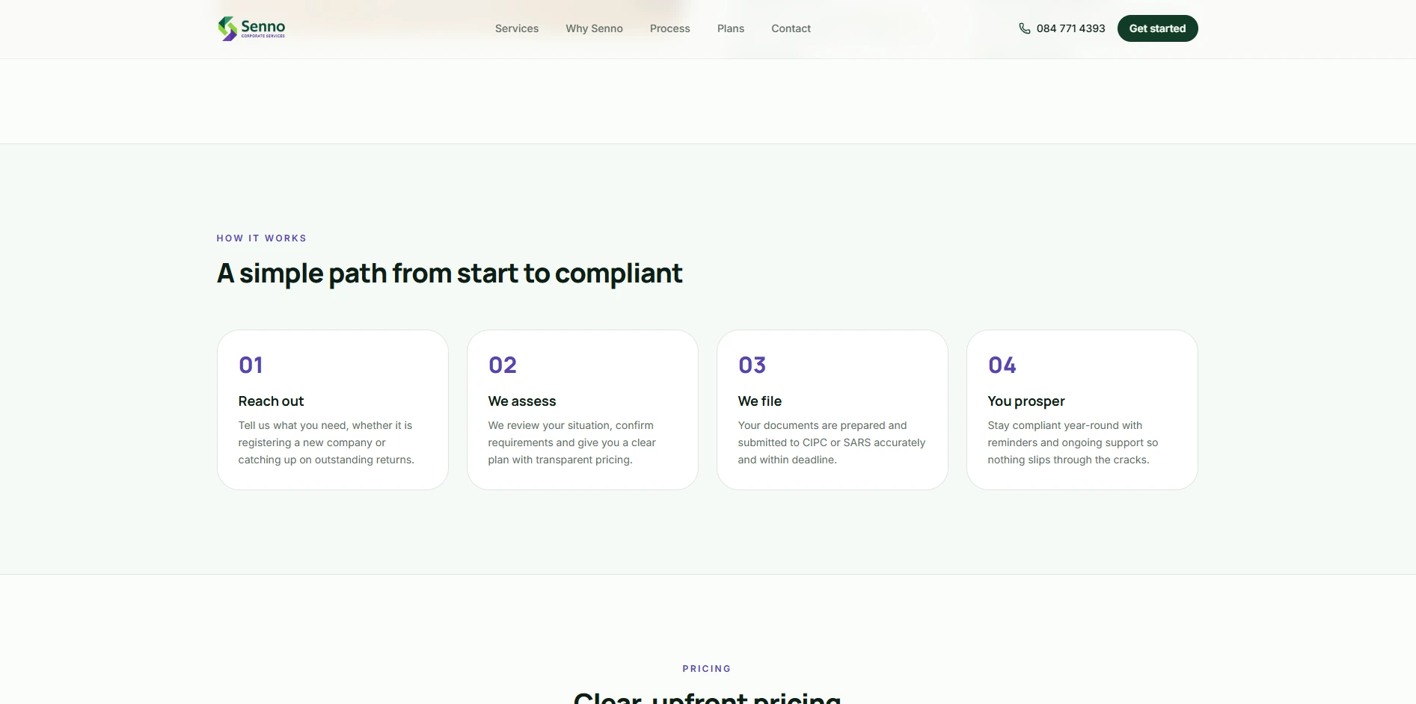
Task: Click the 'PRICING' section label
Action: (x=707, y=669)
